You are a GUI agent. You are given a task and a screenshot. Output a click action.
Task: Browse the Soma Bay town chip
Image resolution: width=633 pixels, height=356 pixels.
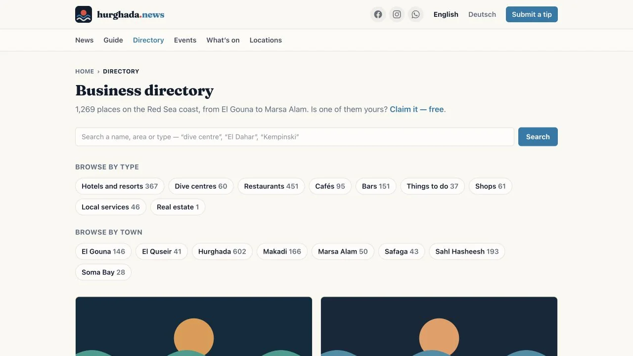(x=103, y=272)
